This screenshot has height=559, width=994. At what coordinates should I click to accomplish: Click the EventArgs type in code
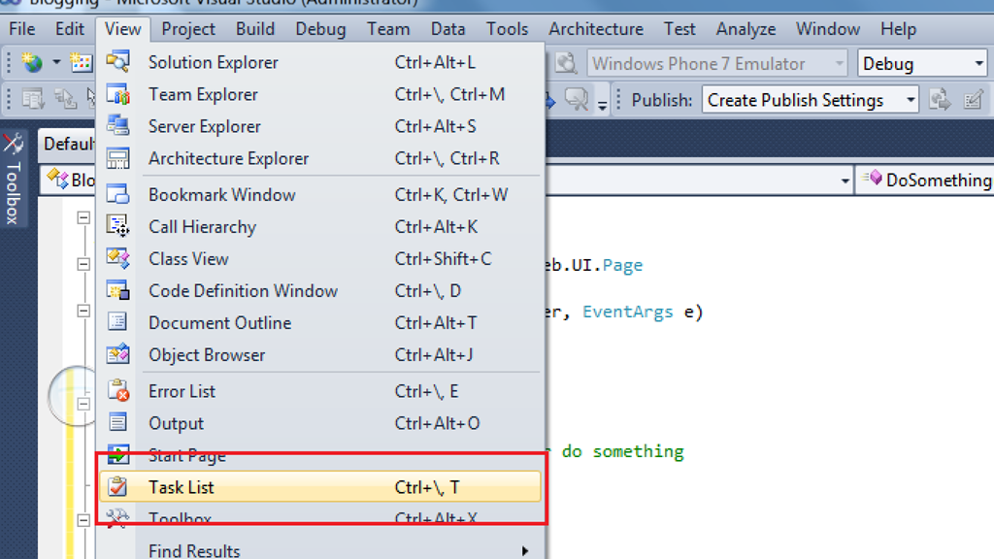(x=628, y=312)
